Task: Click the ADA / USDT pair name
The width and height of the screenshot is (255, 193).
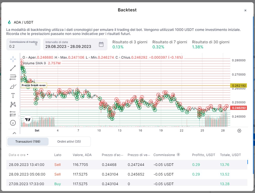Action: [x=24, y=22]
